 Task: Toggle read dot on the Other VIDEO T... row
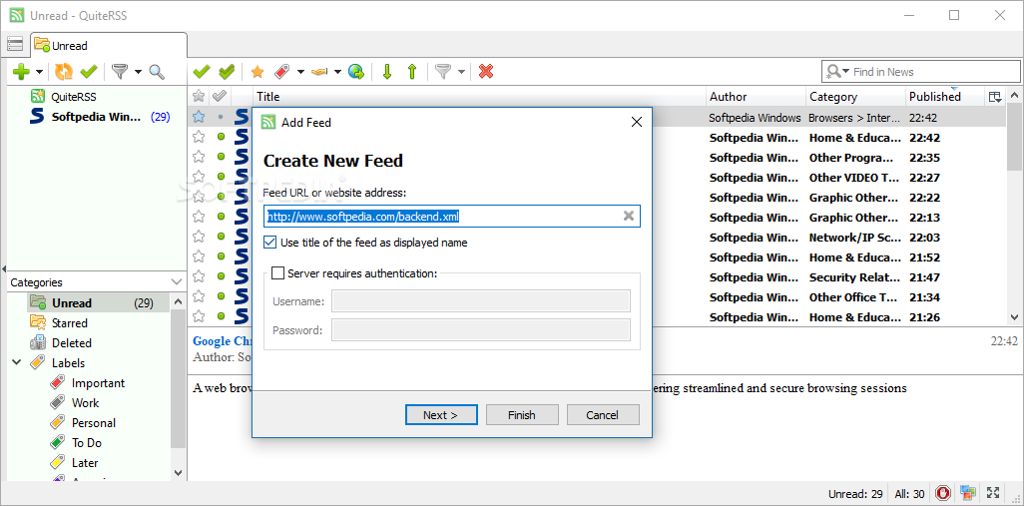click(221, 177)
